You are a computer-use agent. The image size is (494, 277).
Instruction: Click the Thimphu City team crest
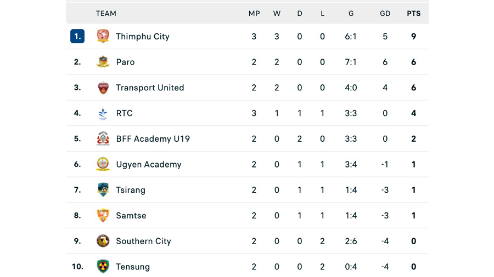103,36
